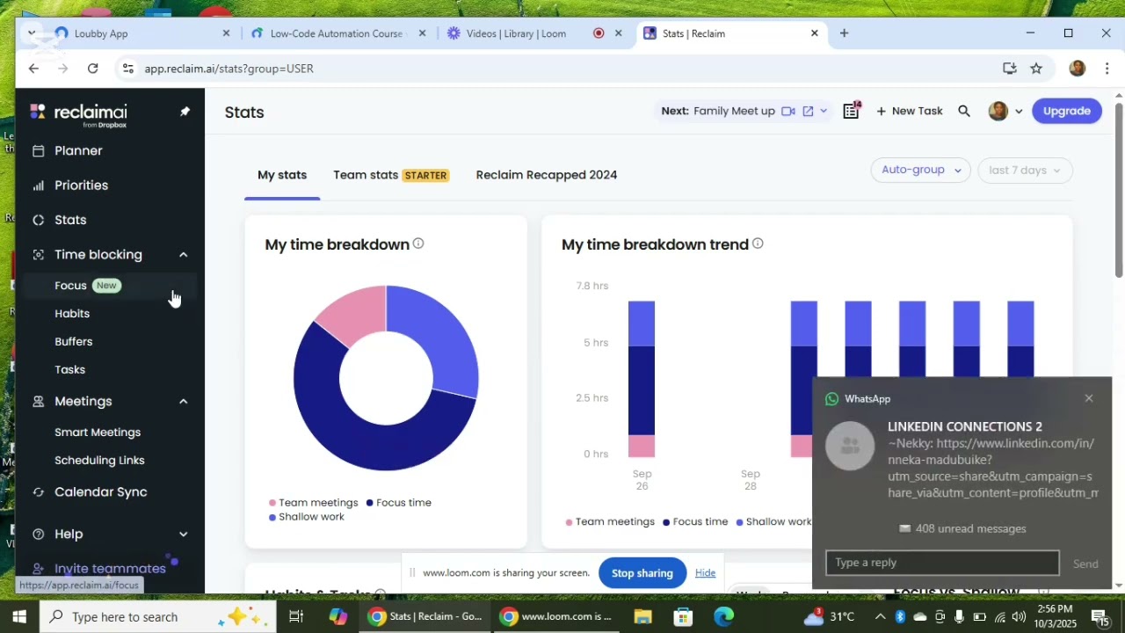Open Priorities via its bar-chart icon
This screenshot has width=1125, height=633.
point(38,186)
